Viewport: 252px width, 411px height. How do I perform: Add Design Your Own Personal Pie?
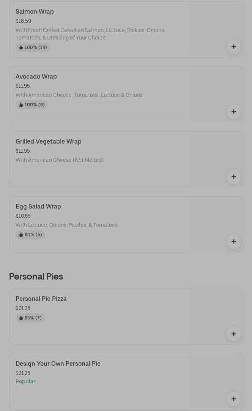coord(234,399)
